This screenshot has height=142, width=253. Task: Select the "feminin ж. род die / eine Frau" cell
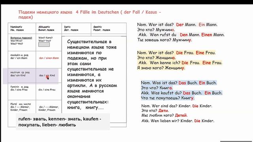tap(22, 92)
